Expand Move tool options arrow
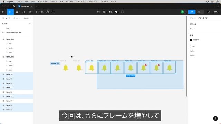Image resolution: width=221 pixels, height=124 pixels. (12, 12)
